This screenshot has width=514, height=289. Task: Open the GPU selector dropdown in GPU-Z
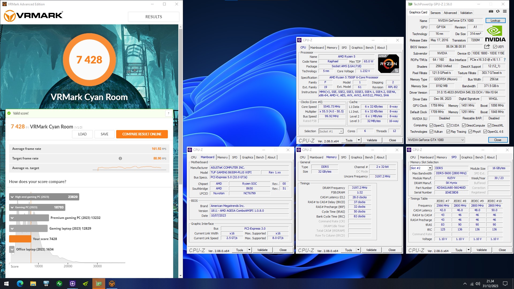point(436,140)
